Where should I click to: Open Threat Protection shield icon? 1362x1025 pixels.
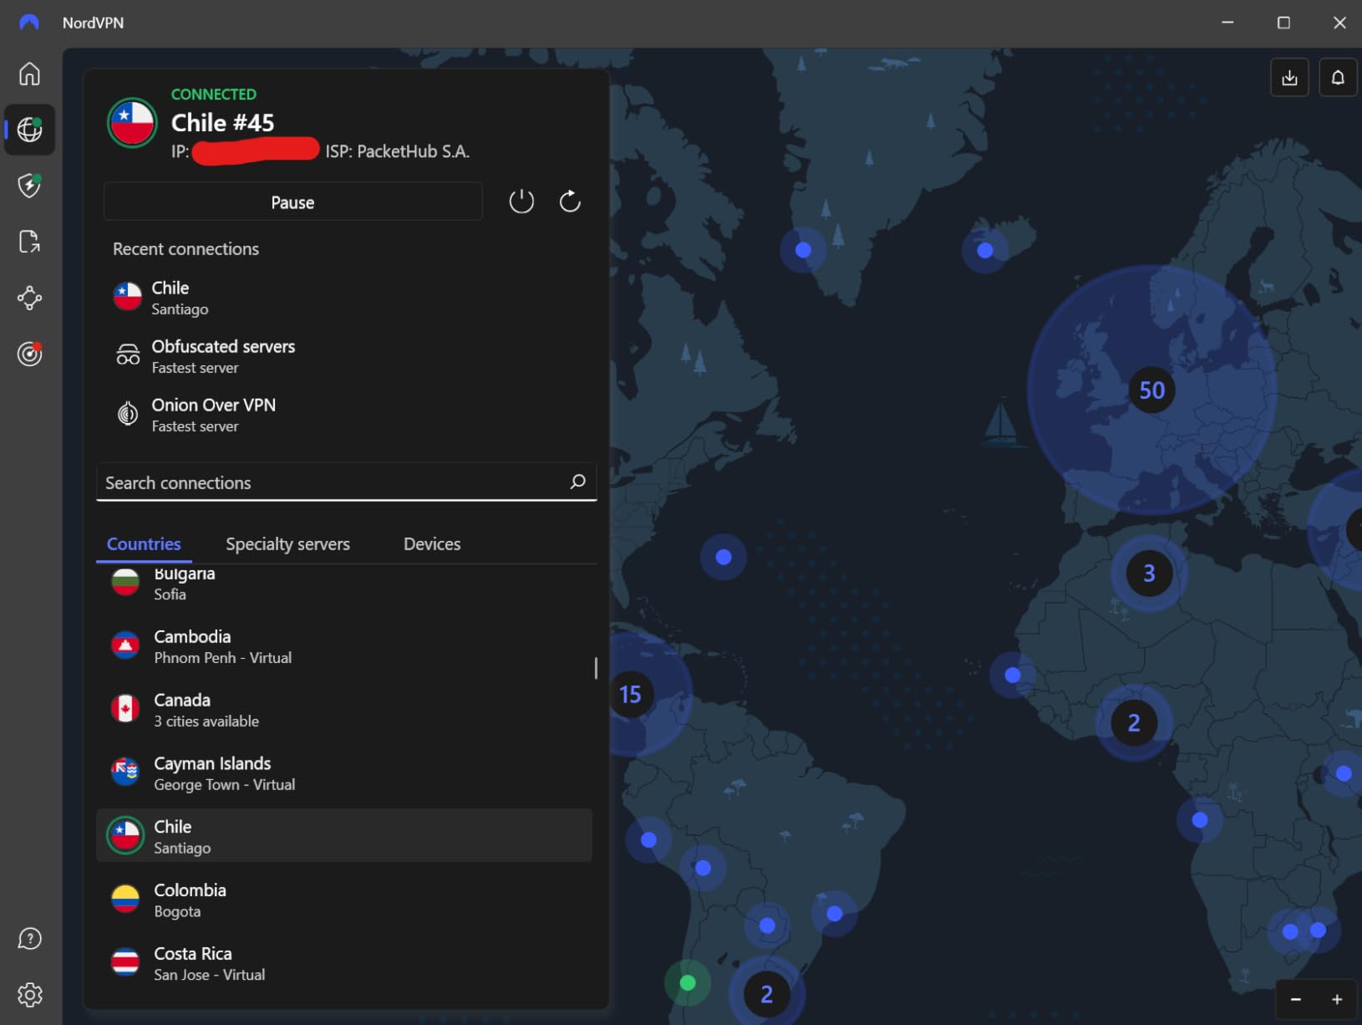[29, 186]
